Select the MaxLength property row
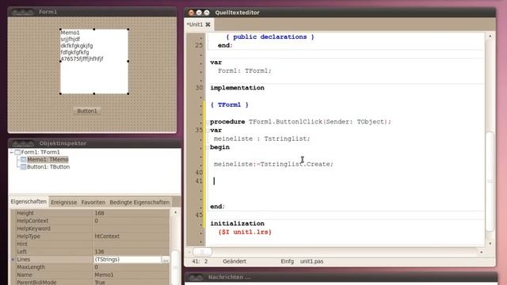Image resolution: width=507 pixels, height=285 pixels. 90,268
